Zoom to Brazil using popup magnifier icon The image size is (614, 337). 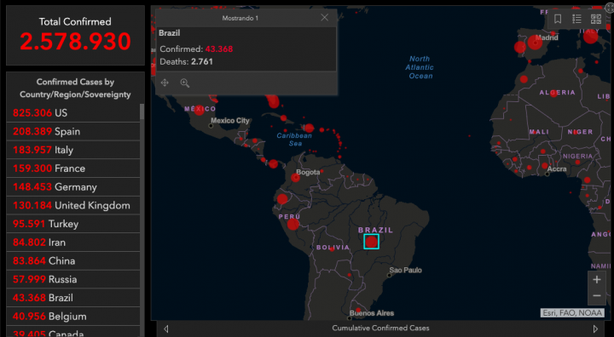coord(184,83)
